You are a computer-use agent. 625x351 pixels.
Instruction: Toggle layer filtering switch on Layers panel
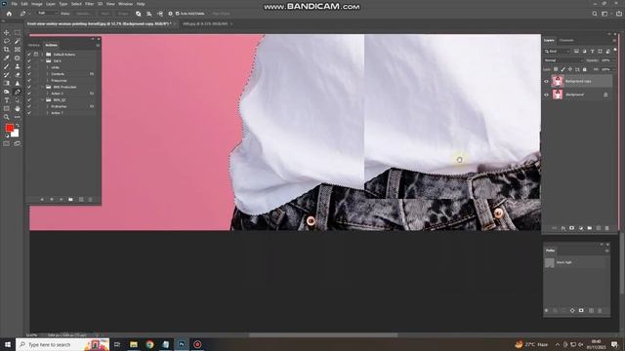(x=615, y=50)
